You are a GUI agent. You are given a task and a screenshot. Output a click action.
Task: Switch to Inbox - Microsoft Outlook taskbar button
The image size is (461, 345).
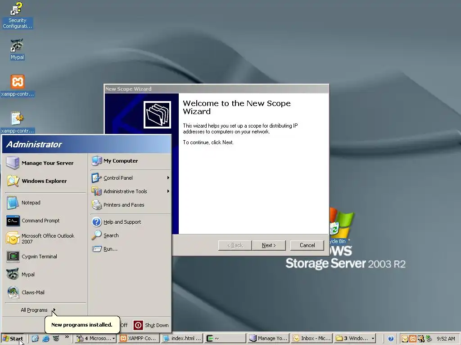coord(312,338)
